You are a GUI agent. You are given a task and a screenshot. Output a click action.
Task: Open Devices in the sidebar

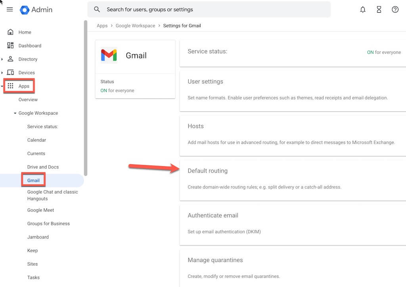(27, 72)
